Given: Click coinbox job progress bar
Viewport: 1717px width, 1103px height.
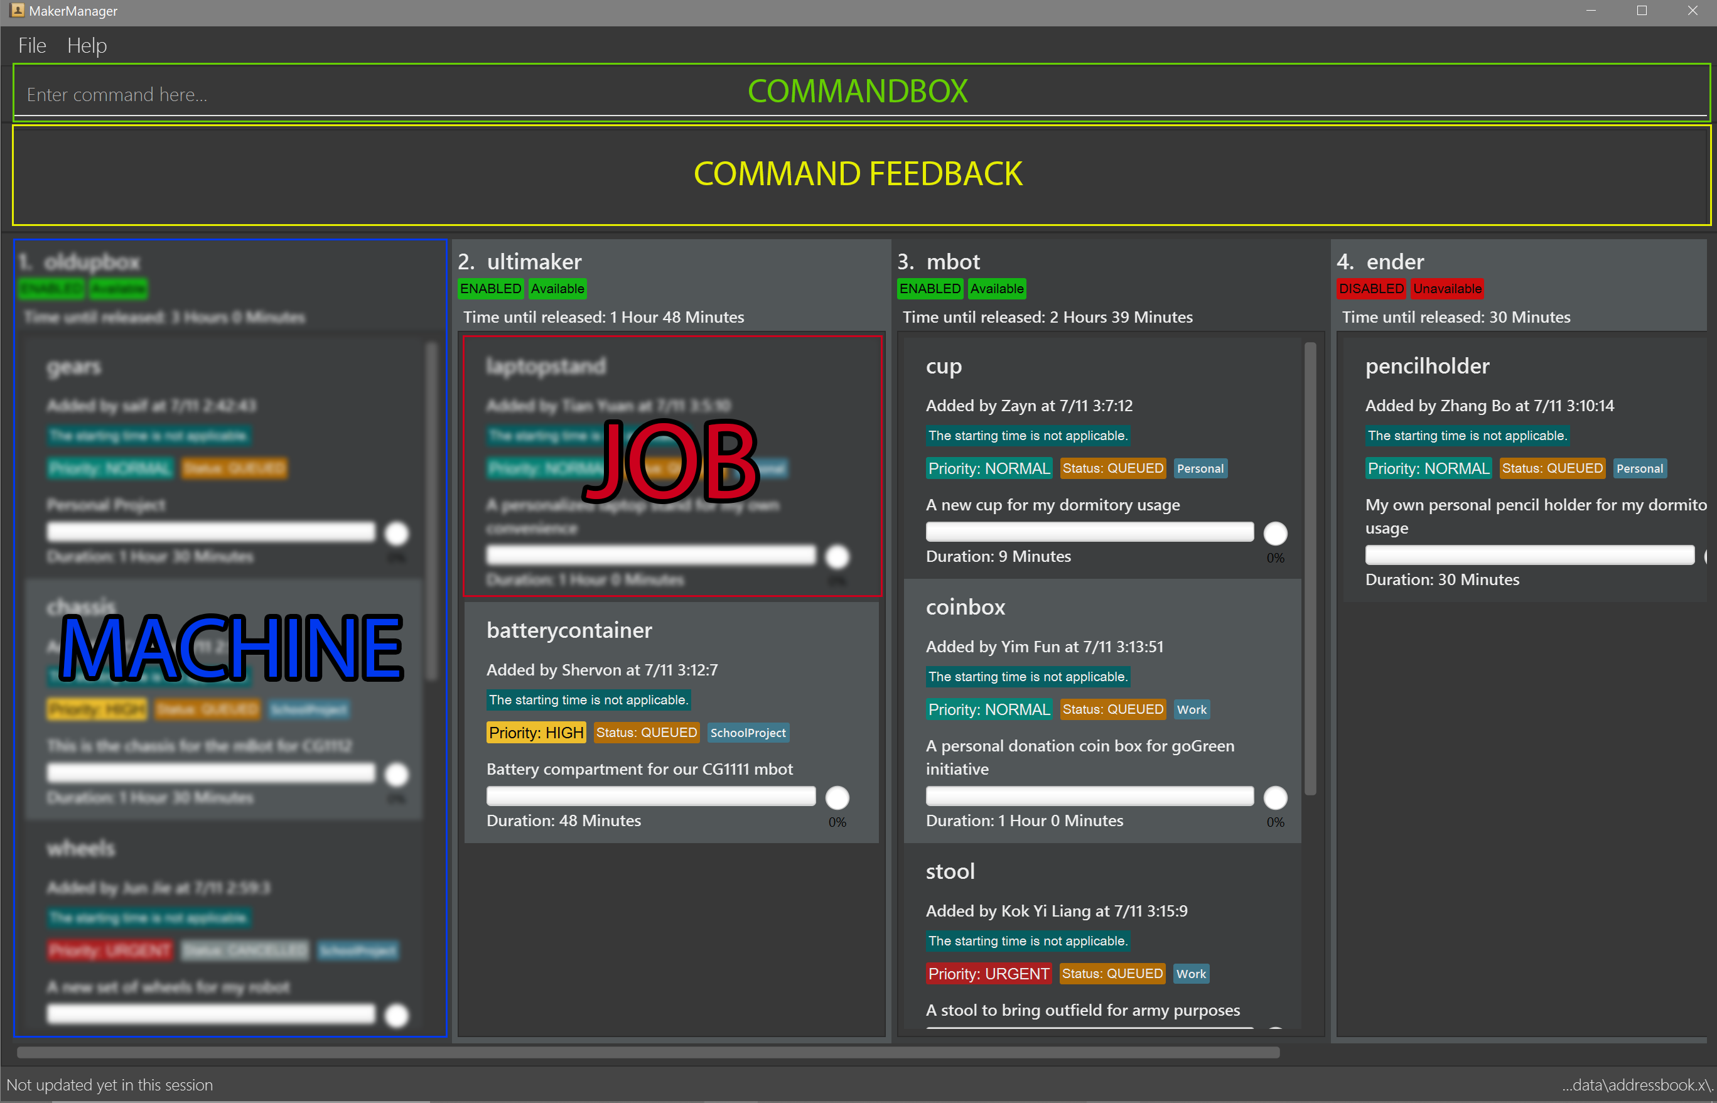Looking at the screenshot, I should (1089, 796).
